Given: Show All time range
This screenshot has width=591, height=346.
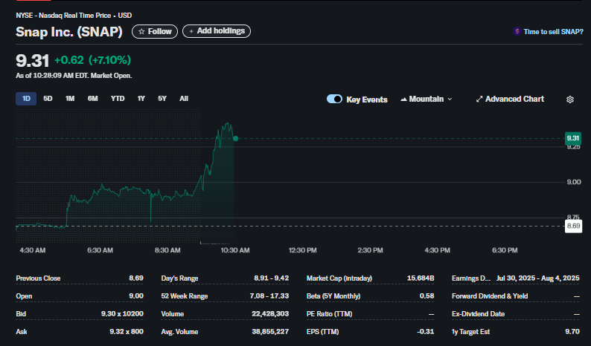Looking at the screenshot, I should 184,99.
